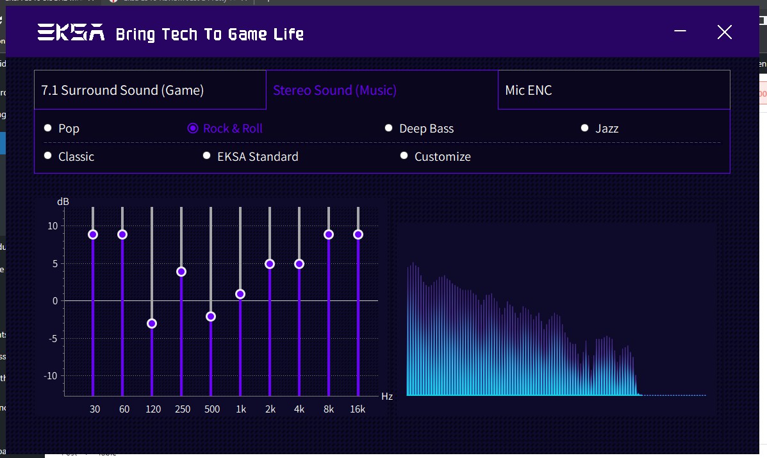Click the 500 Hz equalizer slider handle

[x=211, y=316]
